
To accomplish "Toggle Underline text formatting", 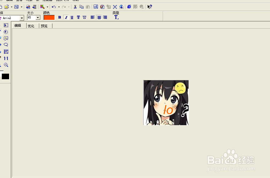I will pos(72,17).
